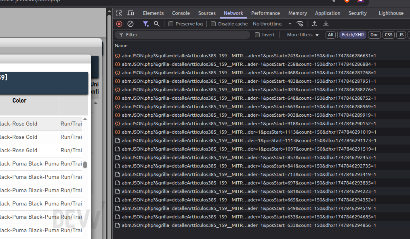Click the Filter text input field
This screenshot has height=239, width=410.
pyautogui.click(x=182, y=35)
